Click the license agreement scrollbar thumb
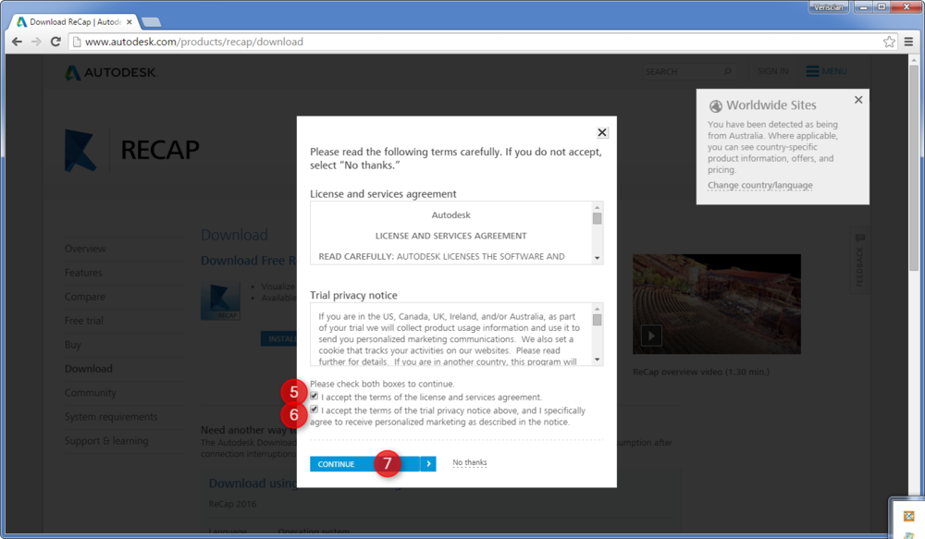This screenshot has width=925, height=539. click(597, 218)
